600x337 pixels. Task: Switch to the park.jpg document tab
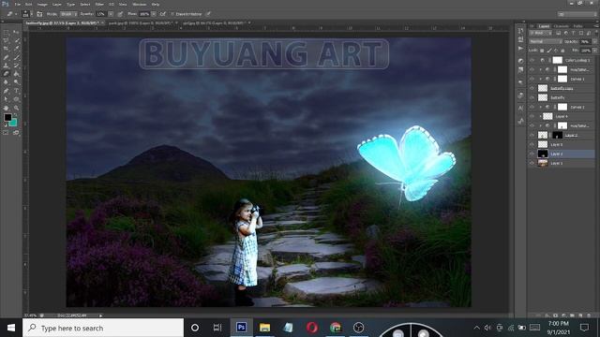click(140, 23)
